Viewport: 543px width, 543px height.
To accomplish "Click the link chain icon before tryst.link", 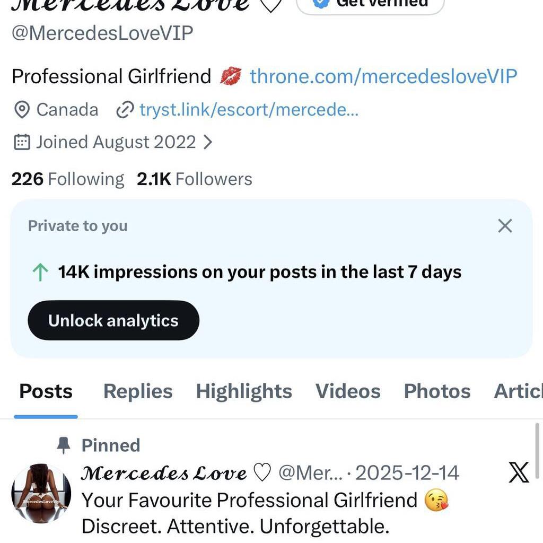I will (124, 109).
